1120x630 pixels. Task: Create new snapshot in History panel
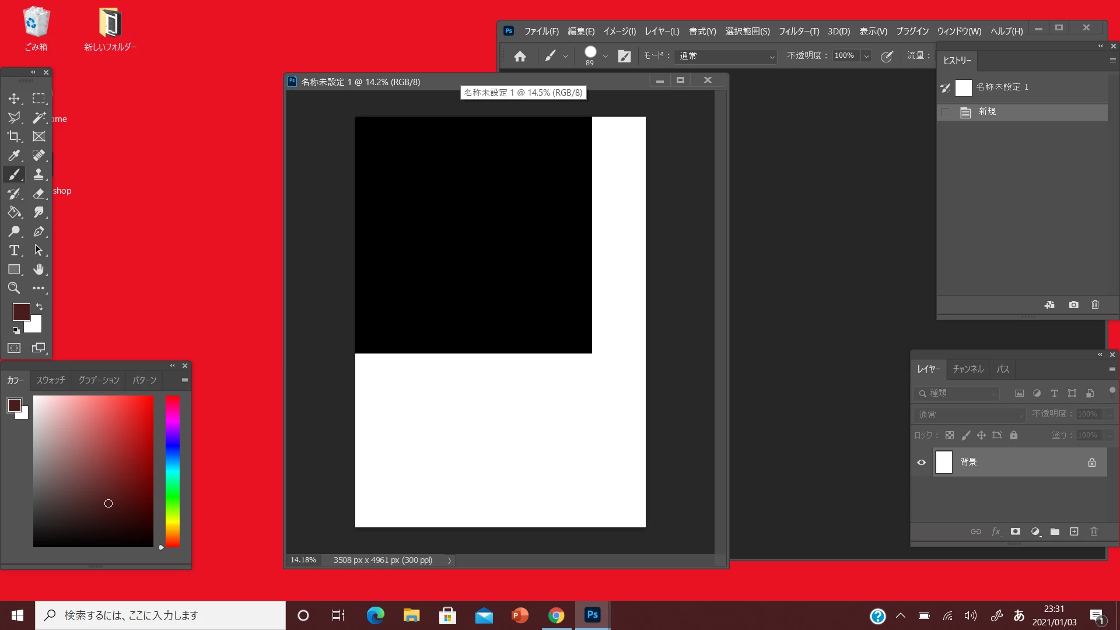click(x=1073, y=305)
